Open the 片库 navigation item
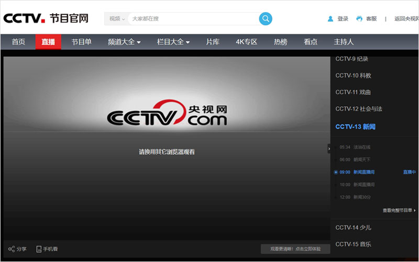This screenshot has height=262, width=419. click(213, 42)
